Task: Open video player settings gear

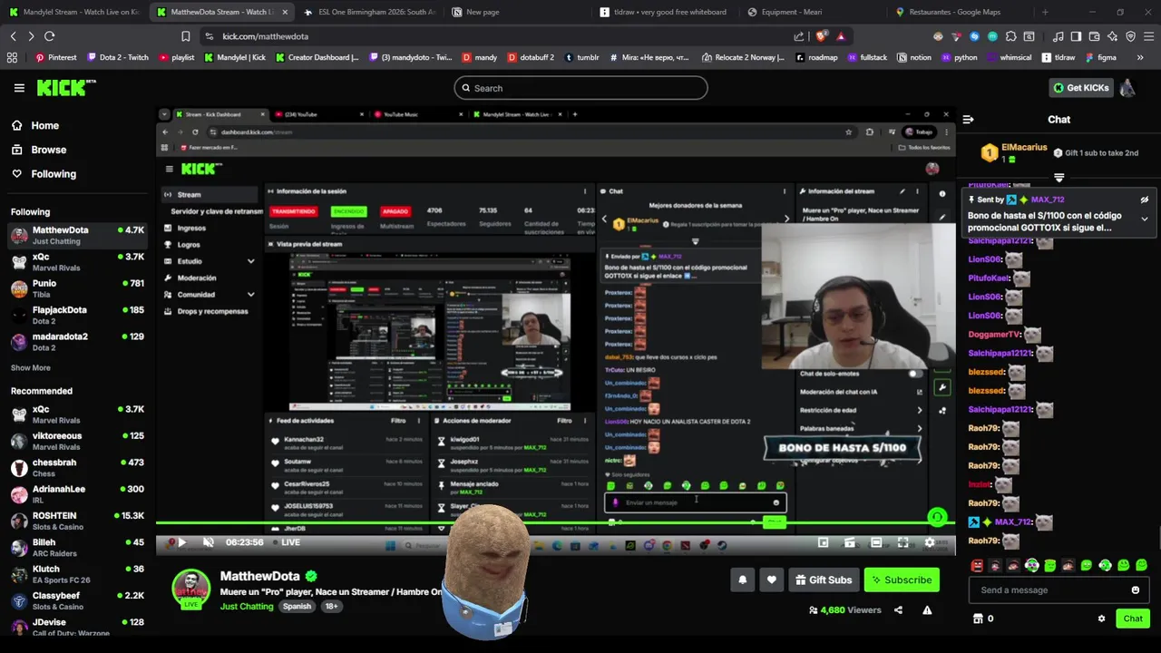Action: coord(929,542)
